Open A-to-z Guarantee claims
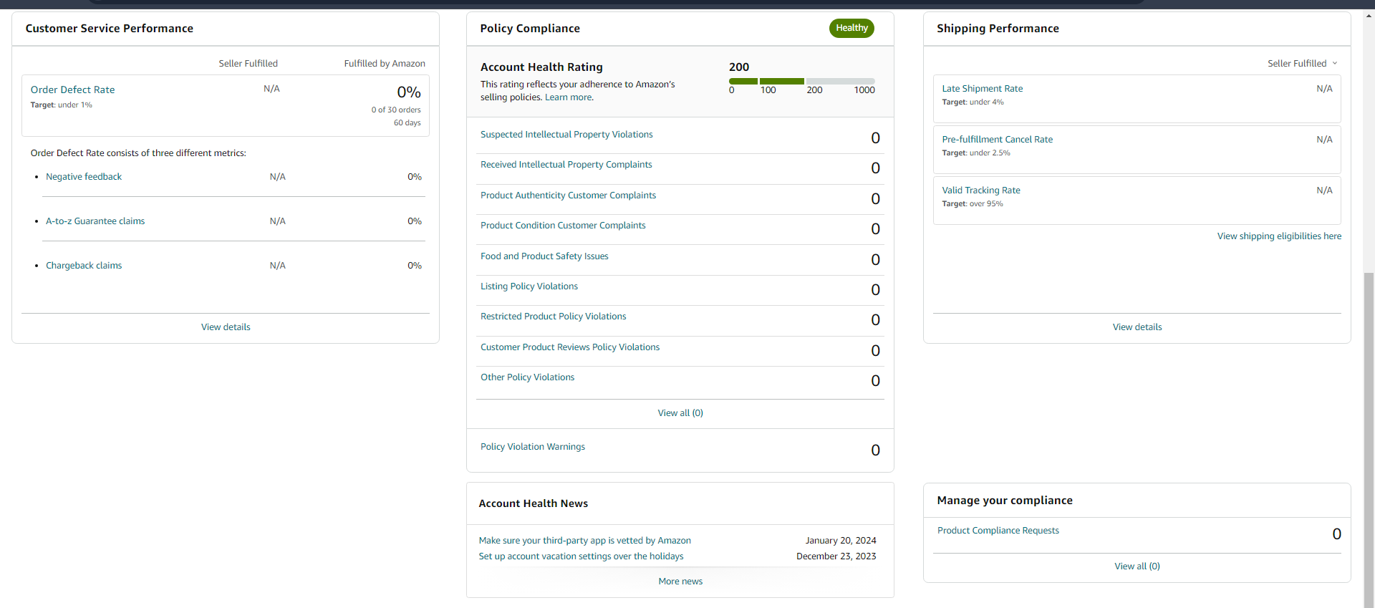 click(95, 221)
